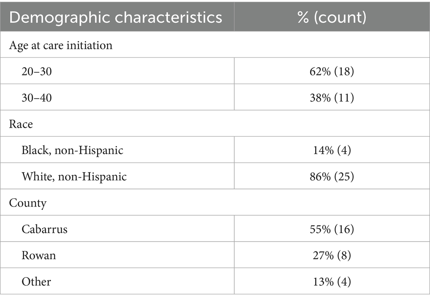Click the '55% (16)' value cell
430x302 pixels.
point(332,229)
